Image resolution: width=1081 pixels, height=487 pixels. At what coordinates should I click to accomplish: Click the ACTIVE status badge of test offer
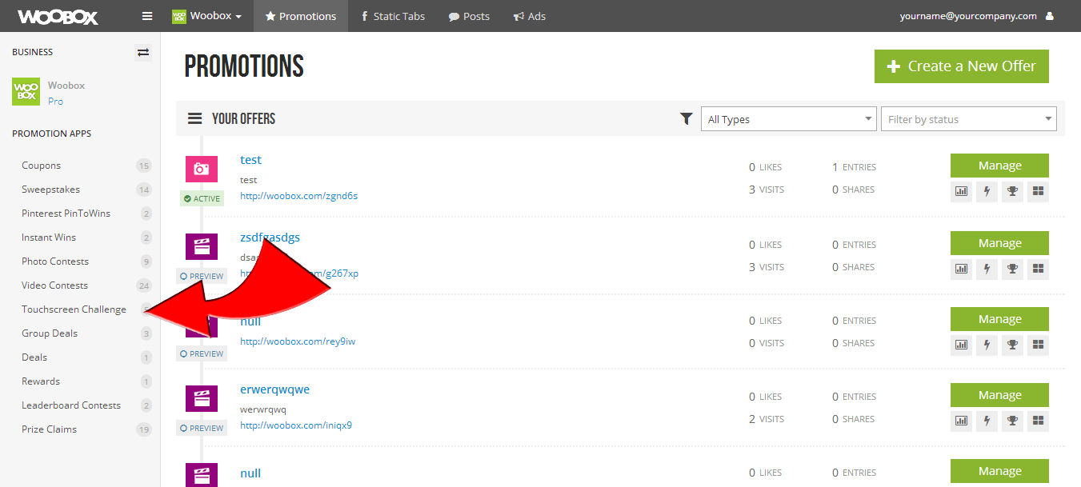pos(202,198)
